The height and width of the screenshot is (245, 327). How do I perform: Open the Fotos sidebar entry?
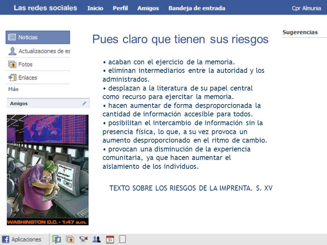[38, 64]
